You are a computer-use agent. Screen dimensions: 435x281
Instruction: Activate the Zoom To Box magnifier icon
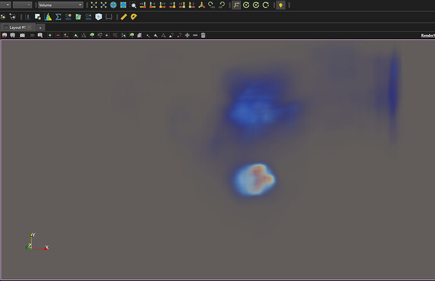tap(133, 5)
